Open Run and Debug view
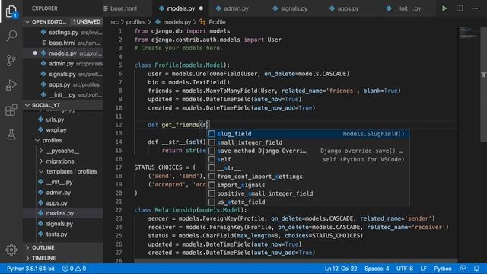 (11, 84)
